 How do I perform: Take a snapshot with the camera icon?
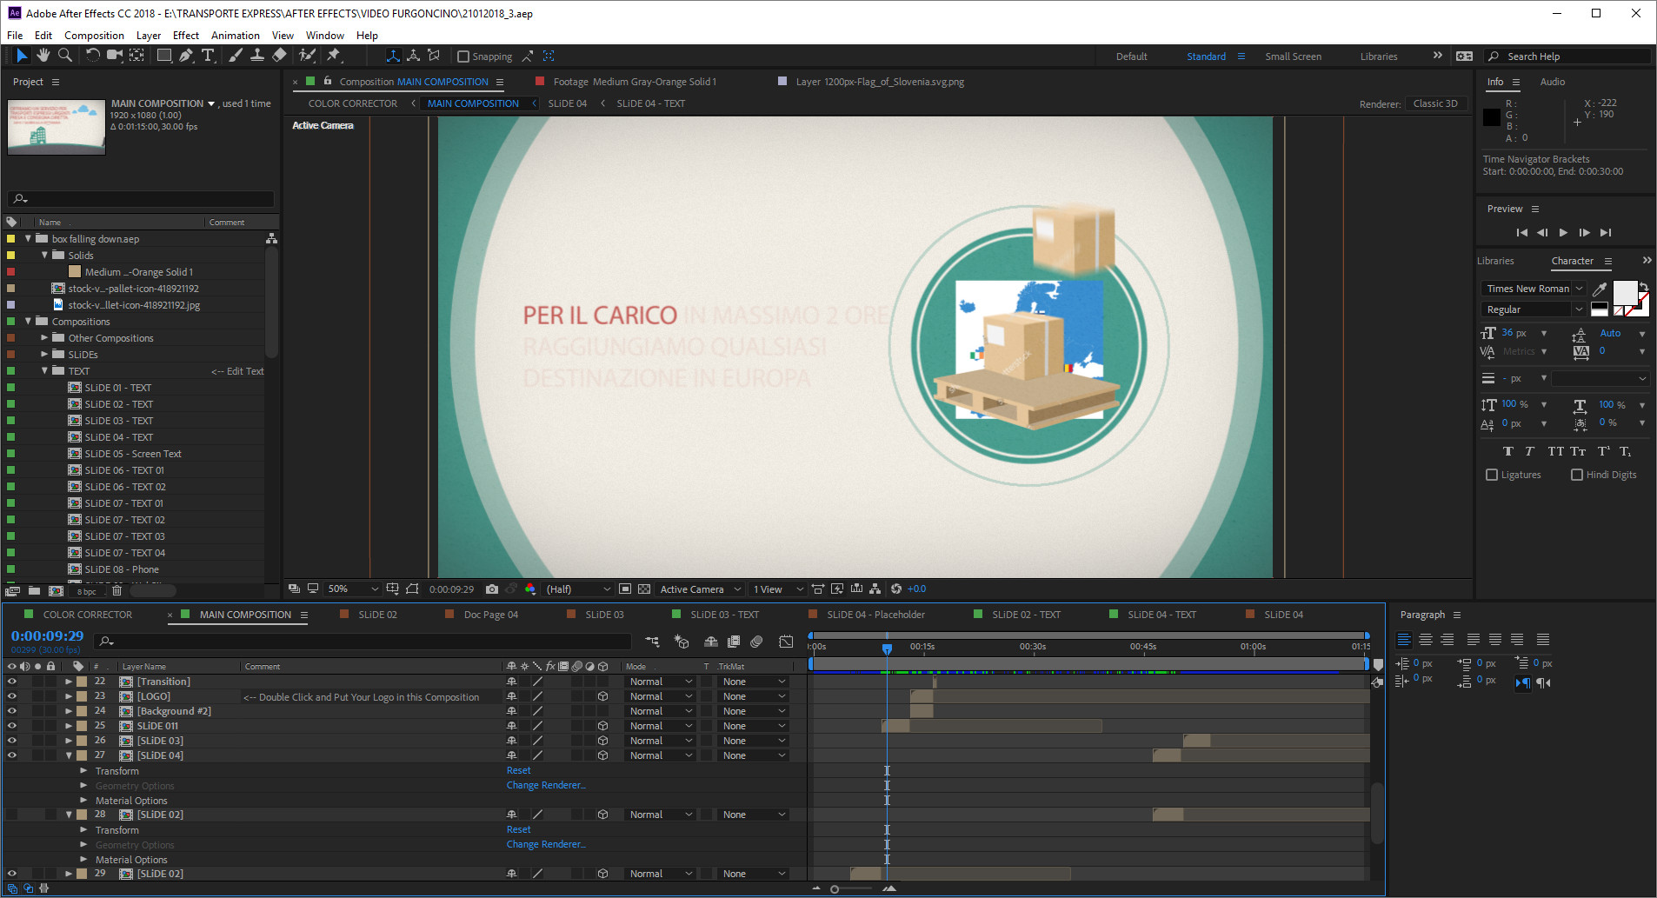click(x=492, y=589)
